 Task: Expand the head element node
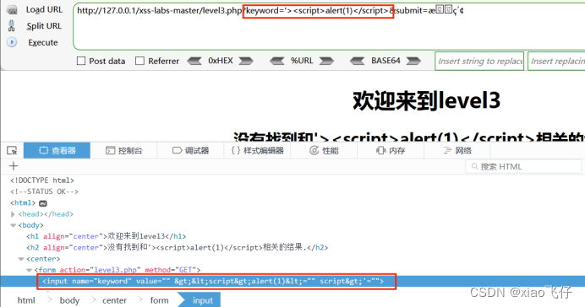(13, 214)
